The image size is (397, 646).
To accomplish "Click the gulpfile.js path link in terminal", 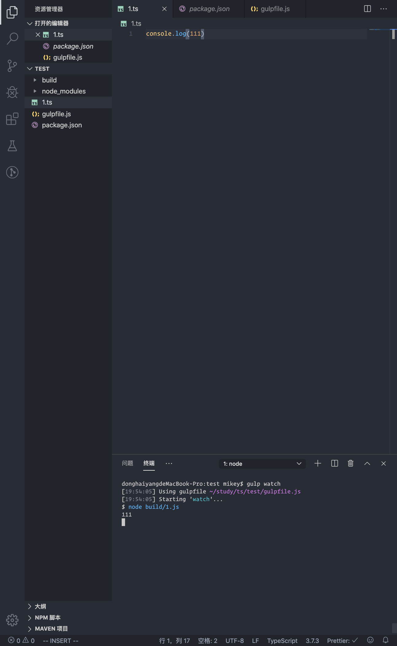I will [x=255, y=491].
